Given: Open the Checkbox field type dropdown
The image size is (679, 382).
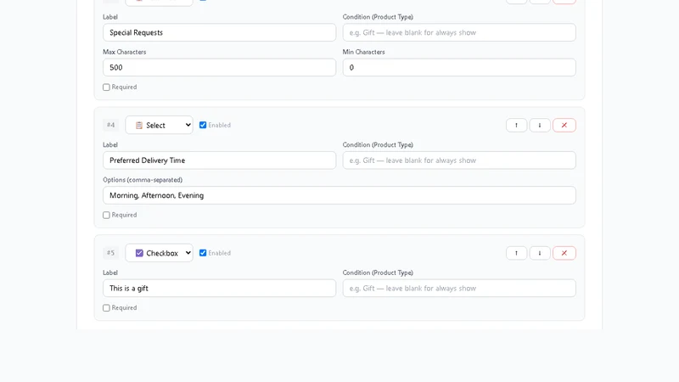Looking at the screenshot, I should pyautogui.click(x=159, y=253).
